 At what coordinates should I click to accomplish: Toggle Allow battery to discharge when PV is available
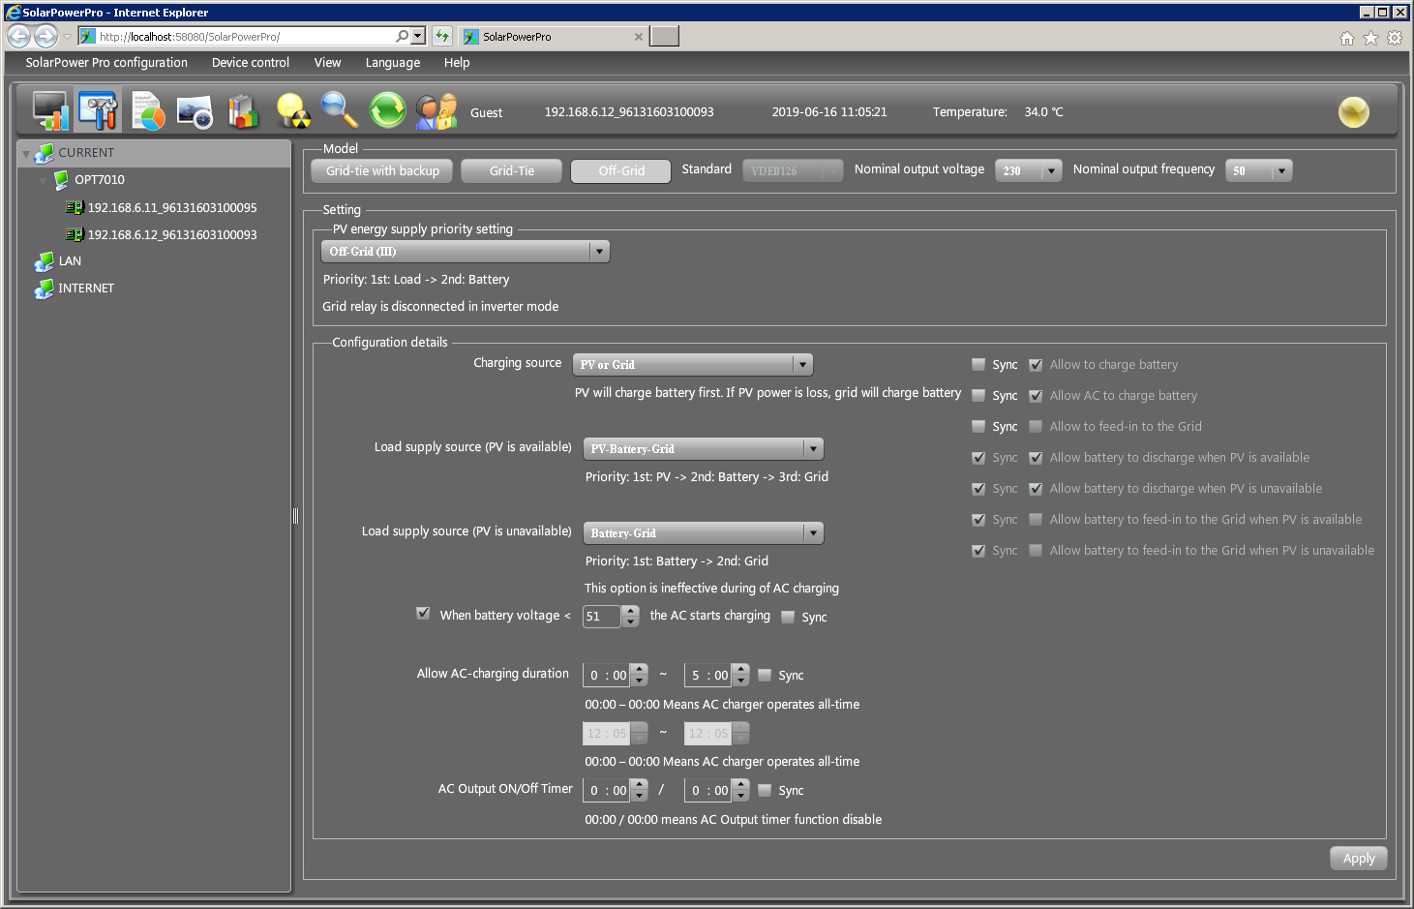(1036, 458)
